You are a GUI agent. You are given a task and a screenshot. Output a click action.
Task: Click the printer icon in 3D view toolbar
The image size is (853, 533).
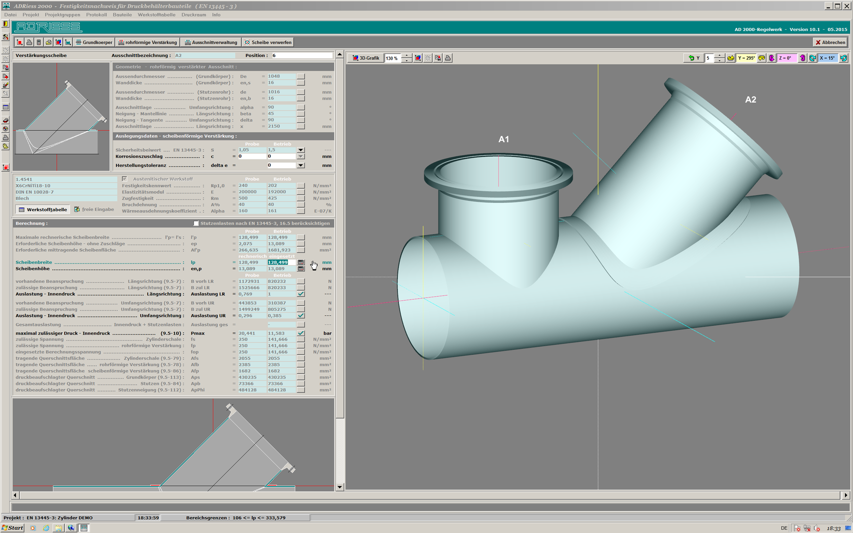point(448,58)
